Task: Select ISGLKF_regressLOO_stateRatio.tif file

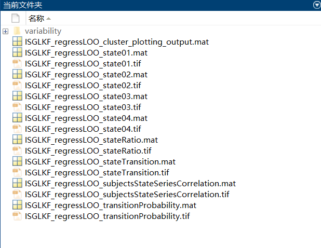Action: click(x=88, y=151)
